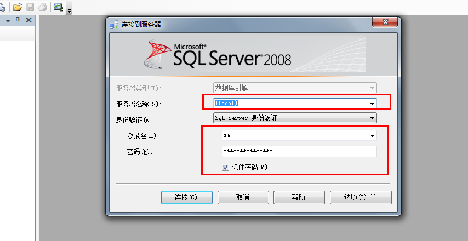Image resolution: width=468 pixels, height=241 pixels.
Task: Click the 取消 cancel button
Action: [243, 197]
